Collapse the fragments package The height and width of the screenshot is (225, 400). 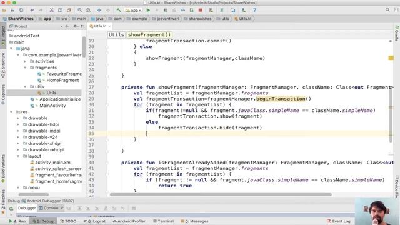tap(25, 67)
